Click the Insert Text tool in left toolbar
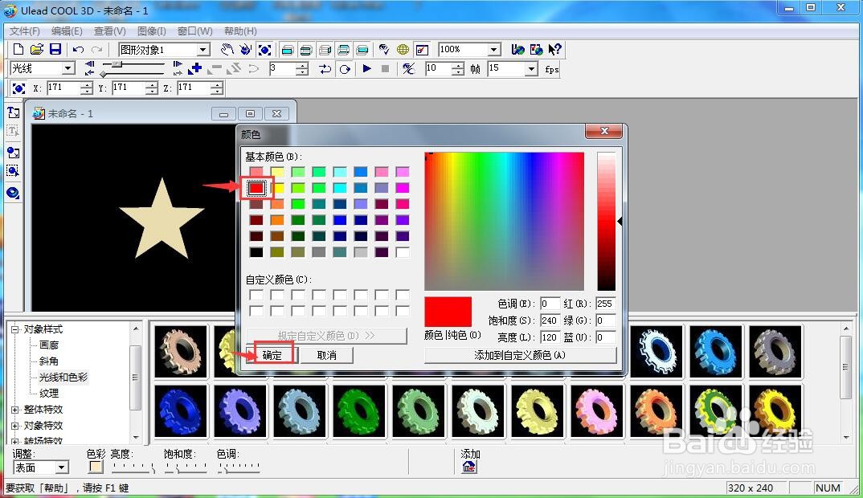863x498 pixels. (x=13, y=112)
